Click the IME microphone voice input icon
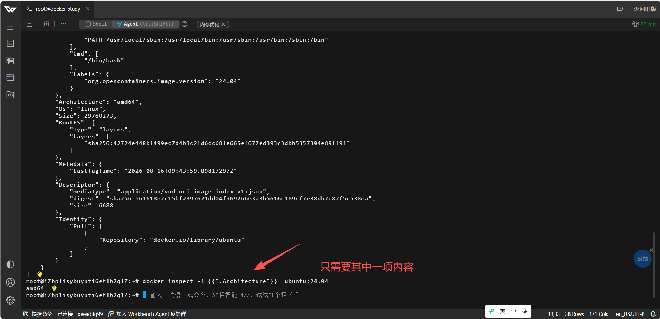The width and height of the screenshot is (660, 319). [x=525, y=311]
